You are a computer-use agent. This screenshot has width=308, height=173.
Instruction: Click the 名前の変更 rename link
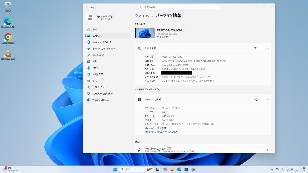pyautogui.click(x=163, y=36)
